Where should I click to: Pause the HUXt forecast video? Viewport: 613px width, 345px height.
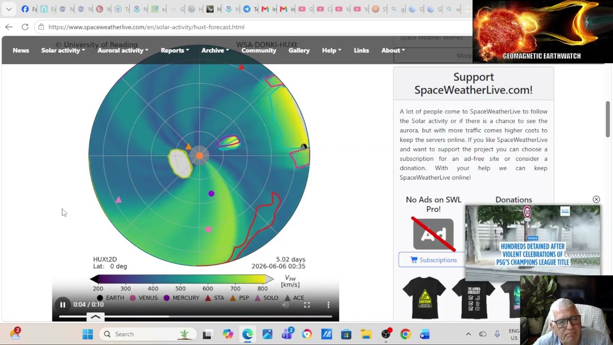pyautogui.click(x=63, y=305)
